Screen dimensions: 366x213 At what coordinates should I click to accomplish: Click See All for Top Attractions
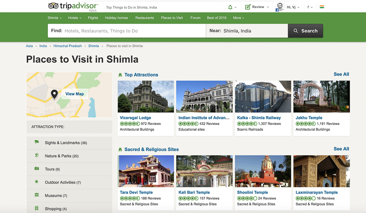[x=341, y=74]
